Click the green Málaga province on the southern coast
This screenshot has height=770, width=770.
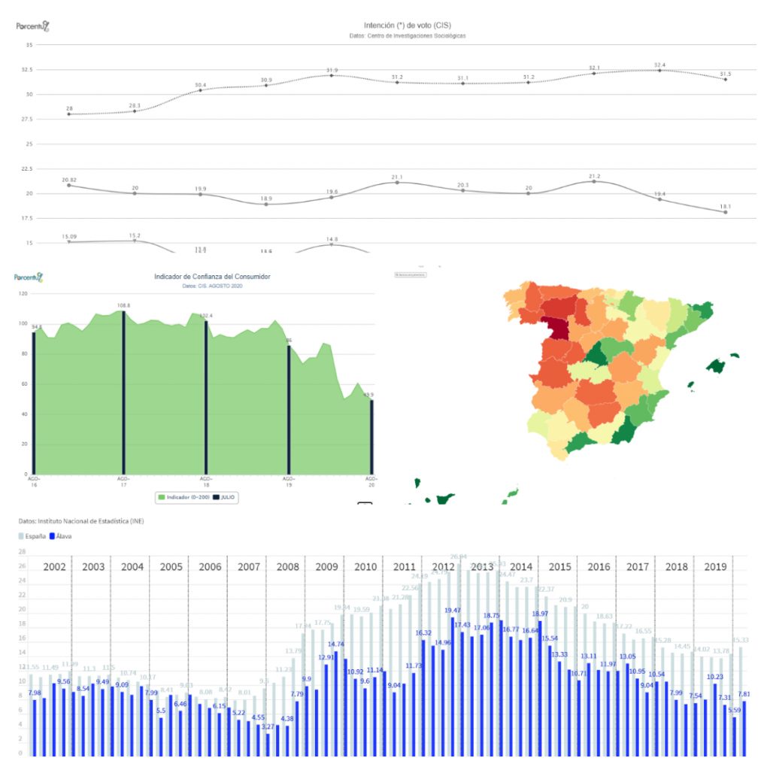[x=581, y=441]
